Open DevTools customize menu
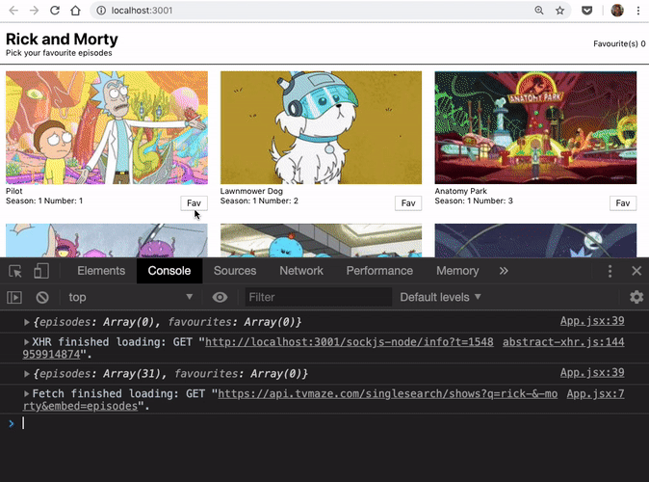This screenshot has width=649, height=482. coord(610,271)
